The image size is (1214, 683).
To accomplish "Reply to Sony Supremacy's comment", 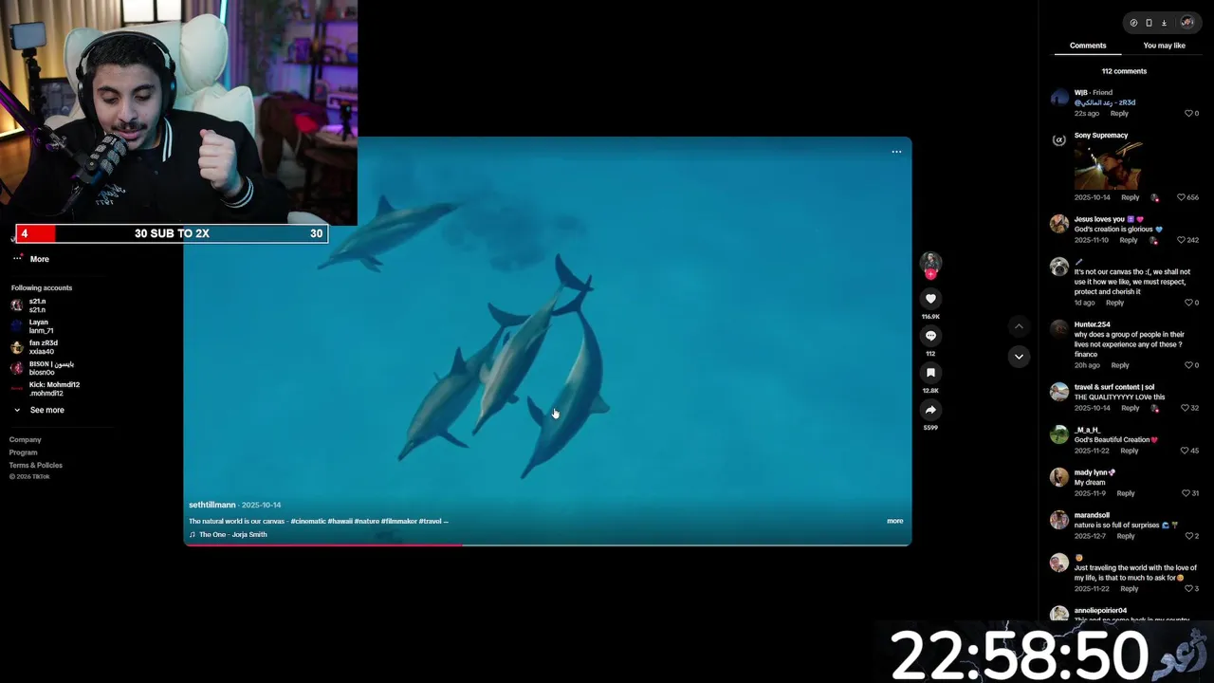I will pos(1131,197).
